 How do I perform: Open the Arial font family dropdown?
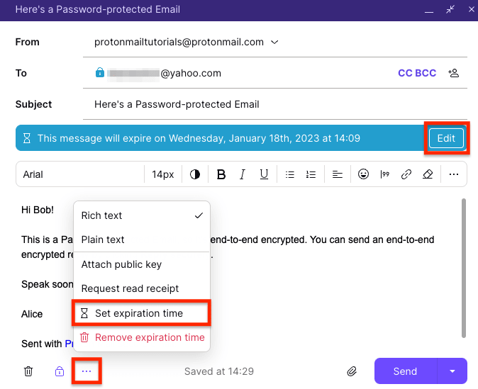click(x=80, y=174)
